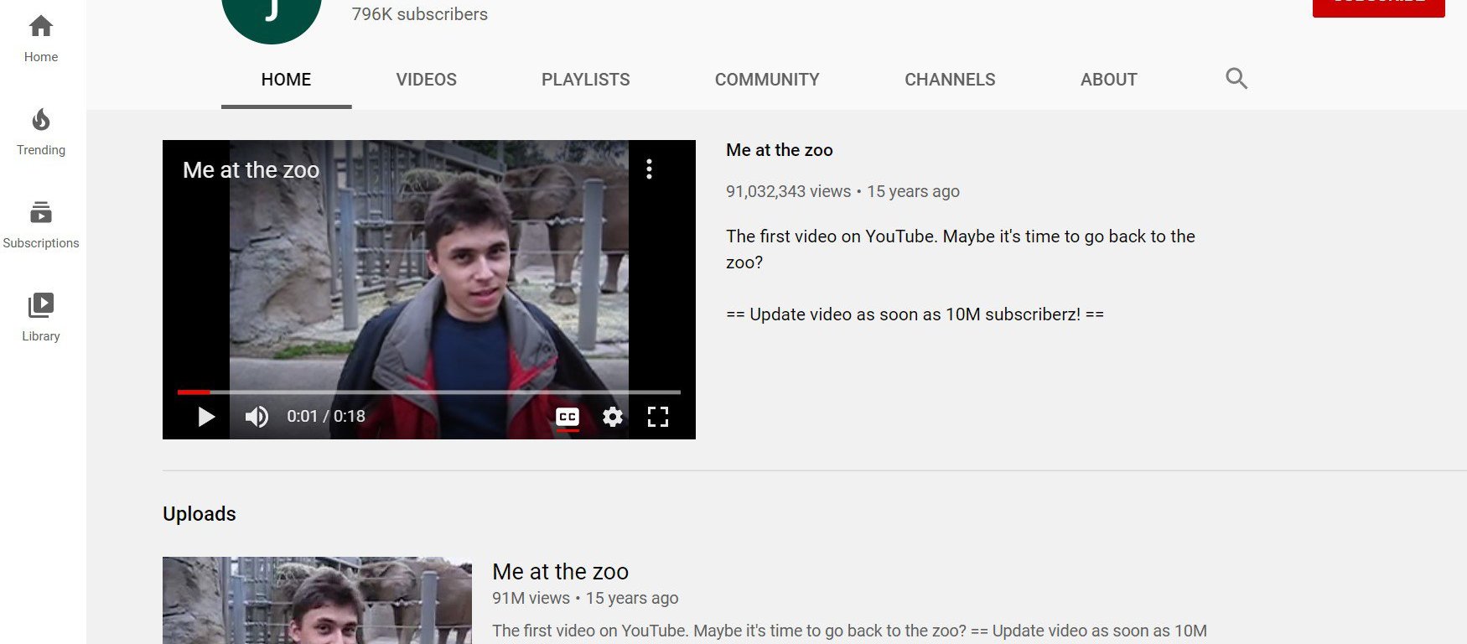
Task: Open featured 'Me at the zoo' title link
Action: (779, 150)
